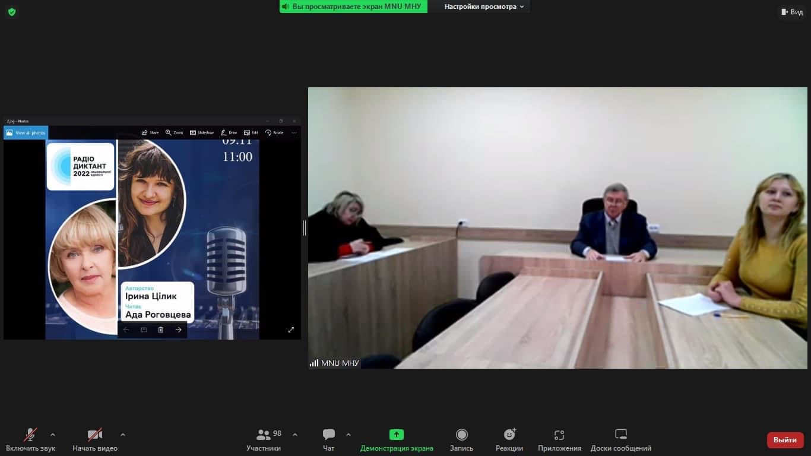811x456 pixels.
Task: Click the divider handle between shared screen and video
Action: pyautogui.click(x=305, y=228)
